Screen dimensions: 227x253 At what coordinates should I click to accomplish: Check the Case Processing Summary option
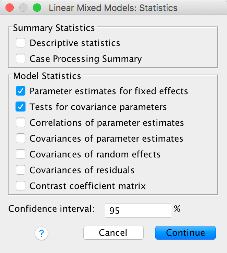[x=21, y=59]
